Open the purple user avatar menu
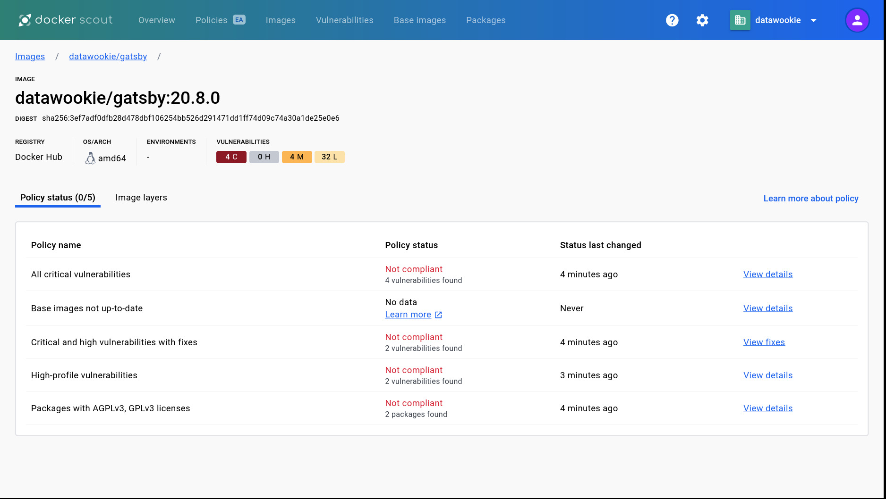The height and width of the screenshot is (499, 886). (x=857, y=20)
